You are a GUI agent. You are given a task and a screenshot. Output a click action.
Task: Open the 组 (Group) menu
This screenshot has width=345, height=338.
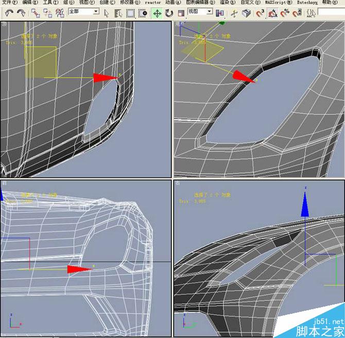pyautogui.click(x=69, y=3)
